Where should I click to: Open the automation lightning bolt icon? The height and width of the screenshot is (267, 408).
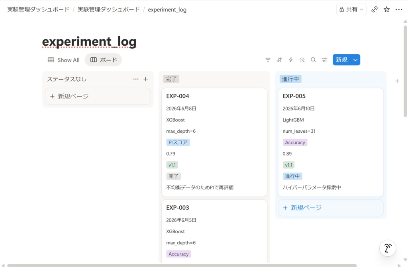(290, 60)
